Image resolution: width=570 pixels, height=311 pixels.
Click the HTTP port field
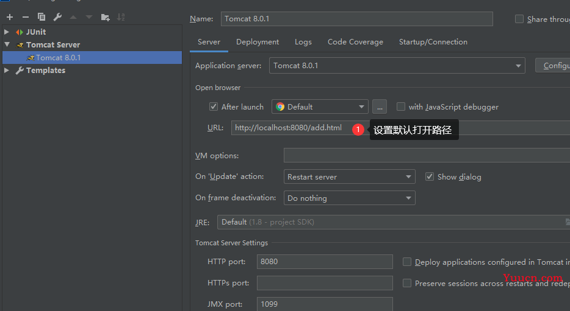[x=325, y=262]
